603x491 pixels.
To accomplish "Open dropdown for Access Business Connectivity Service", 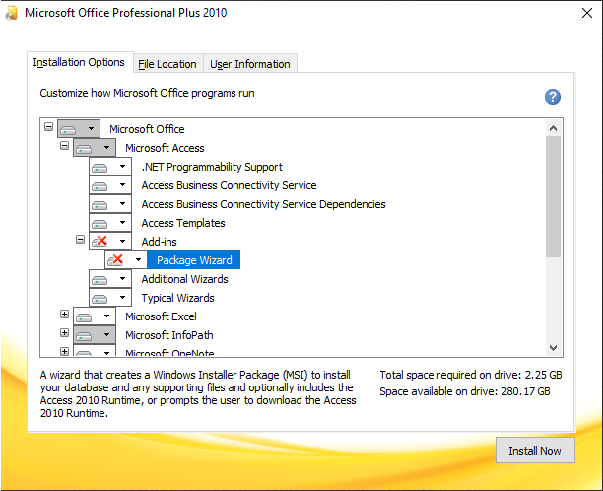I will 110,185.
